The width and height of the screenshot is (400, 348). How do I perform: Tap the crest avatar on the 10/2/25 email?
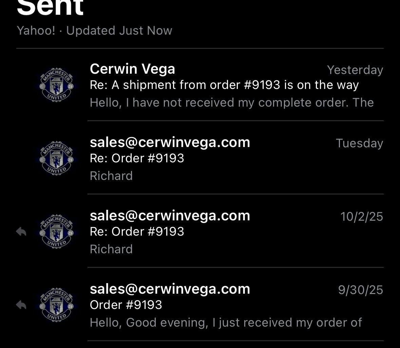(x=56, y=232)
